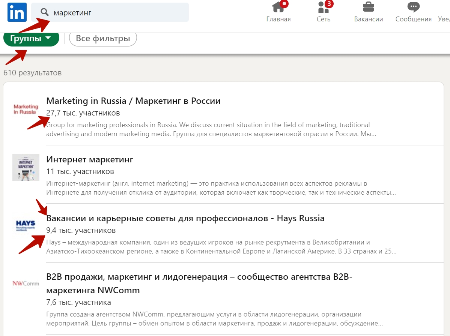Open B2B продажи NWComm group title
This screenshot has width=450, height=336.
tap(199, 283)
